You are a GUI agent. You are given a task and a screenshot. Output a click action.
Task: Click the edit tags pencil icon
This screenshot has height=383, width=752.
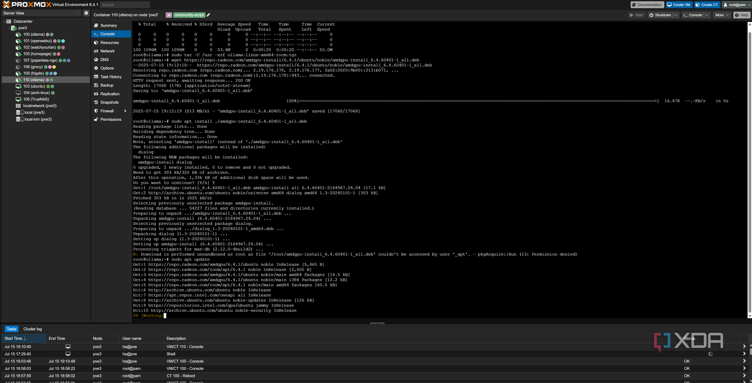tap(209, 15)
